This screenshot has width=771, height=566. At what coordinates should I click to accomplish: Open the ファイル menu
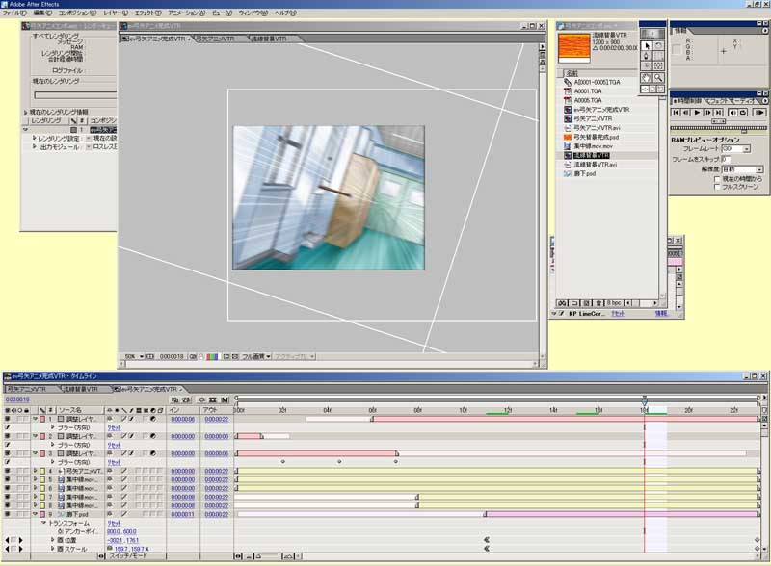tap(14, 13)
